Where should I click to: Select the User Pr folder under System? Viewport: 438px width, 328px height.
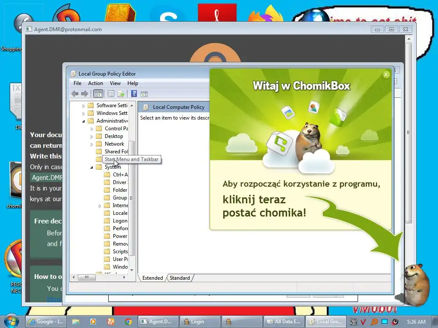[120, 259]
